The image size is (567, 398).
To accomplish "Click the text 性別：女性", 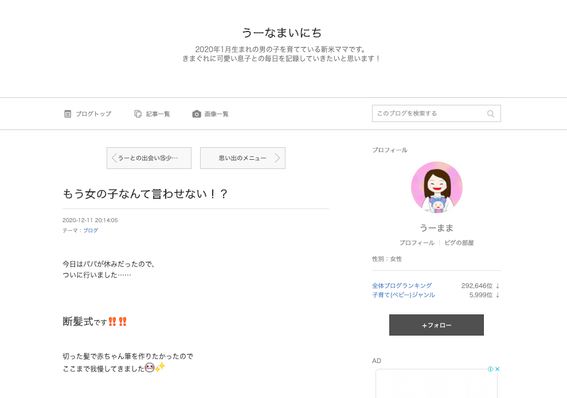I will coord(387,259).
